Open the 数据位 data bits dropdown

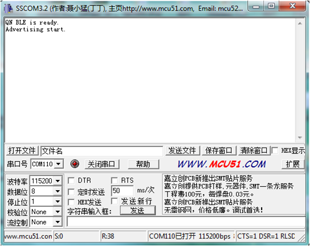click(x=58, y=191)
